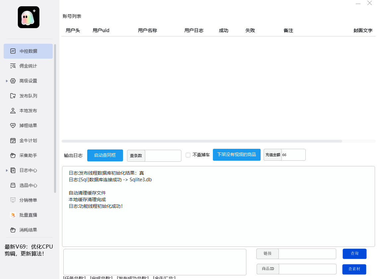
Task: Click the log line containing Sqlite3.db
Action: click(110, 180)
